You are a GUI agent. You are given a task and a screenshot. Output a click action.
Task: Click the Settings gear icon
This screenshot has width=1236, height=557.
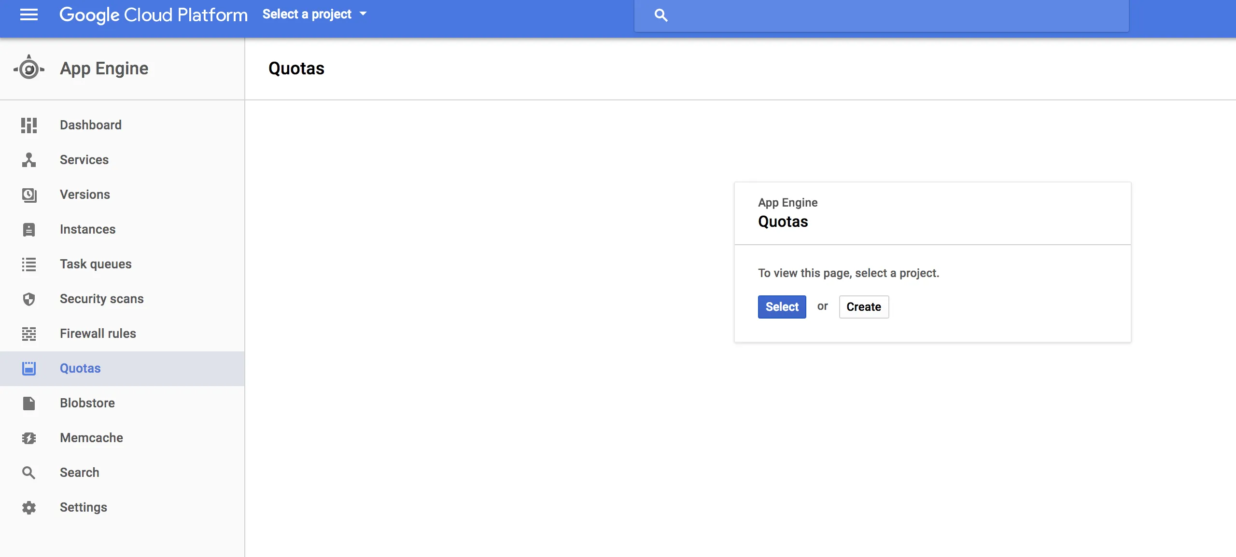(x=29, y=507)
